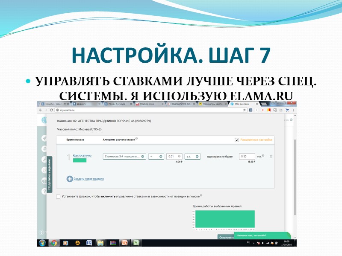This screenshot has width=342, height=256.
Task: Click the green swatch under Круглосуточно
Action: tap(80, 160)
